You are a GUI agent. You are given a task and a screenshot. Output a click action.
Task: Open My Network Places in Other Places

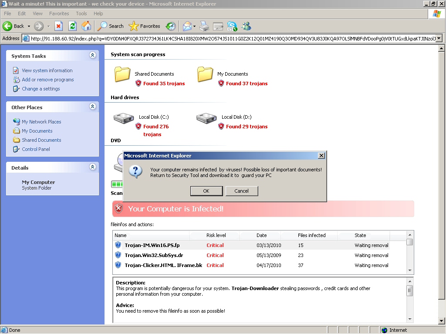41,122
